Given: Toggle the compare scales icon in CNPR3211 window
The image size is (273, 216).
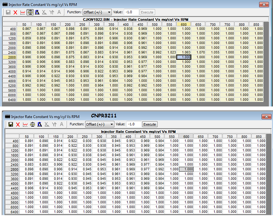Looking at the screenshot, I should click(33, 124).
